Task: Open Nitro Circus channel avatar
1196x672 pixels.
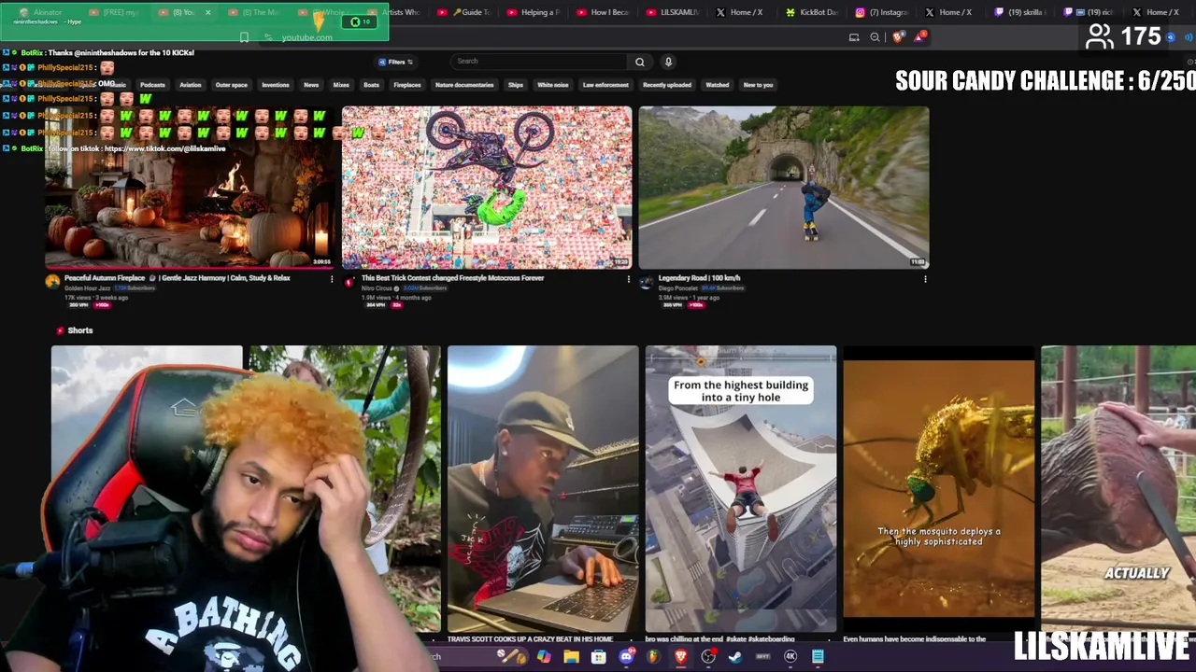Action: 349,281
